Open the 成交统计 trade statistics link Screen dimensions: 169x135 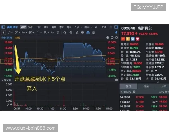pyautogui.click(x=164, y=92)
